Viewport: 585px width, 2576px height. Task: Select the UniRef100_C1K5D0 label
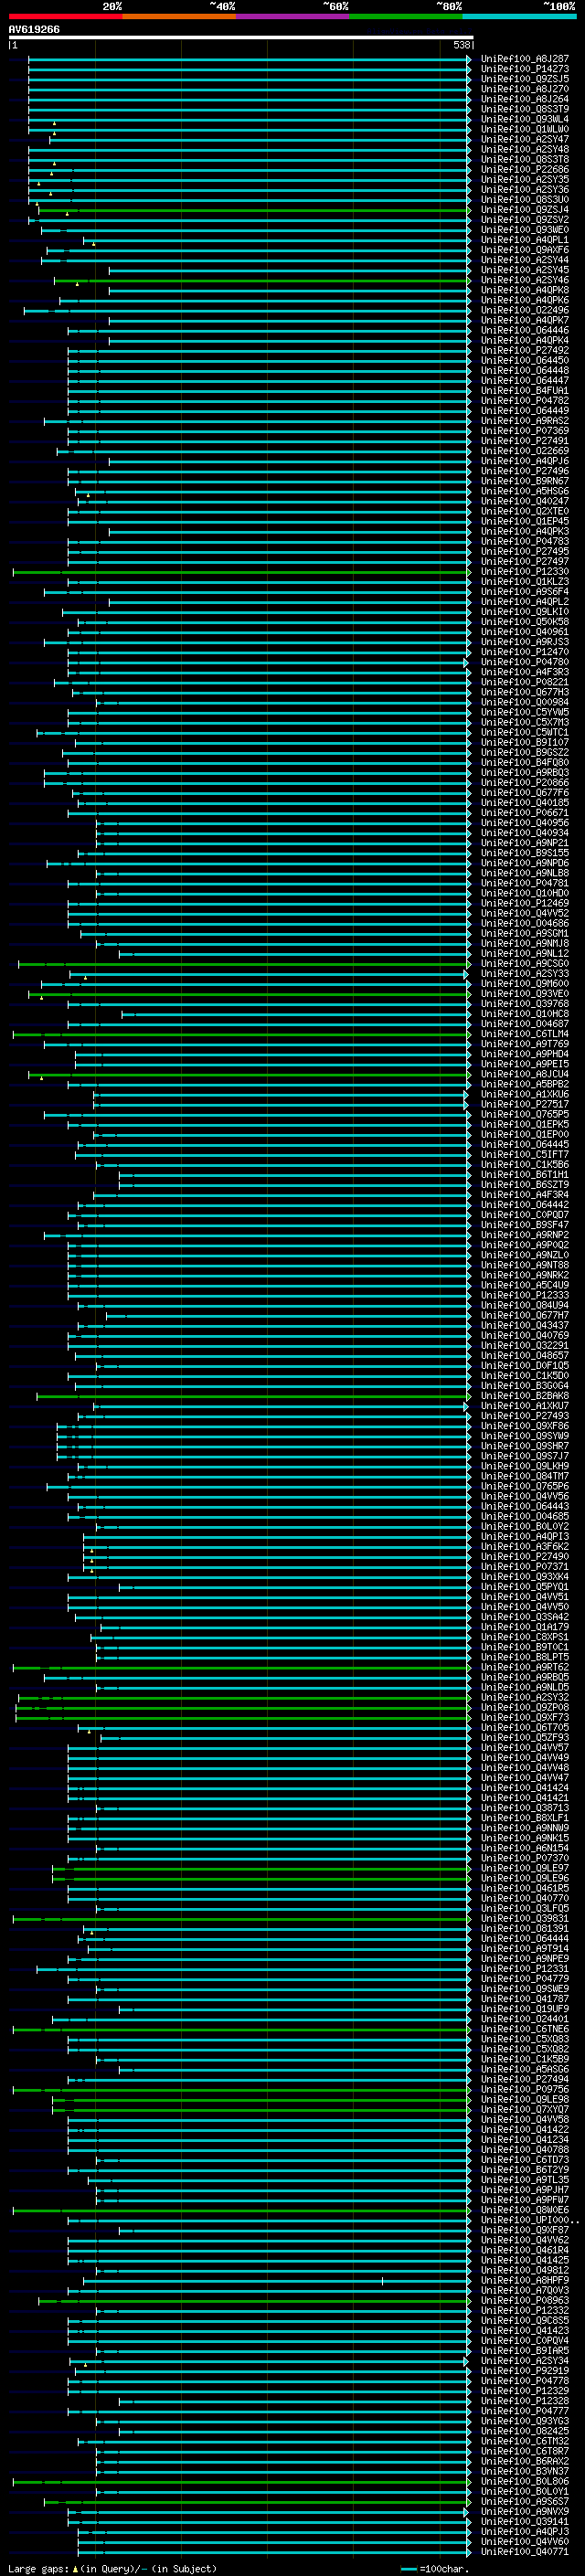tap(525, 1376)
